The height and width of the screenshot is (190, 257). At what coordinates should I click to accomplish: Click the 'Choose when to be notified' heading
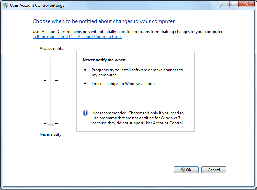(104, 21)
